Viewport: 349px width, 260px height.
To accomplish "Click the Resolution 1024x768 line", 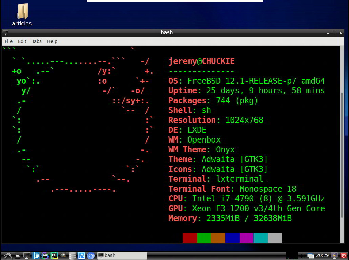I will pyautogui.click(x=216, y=120).
